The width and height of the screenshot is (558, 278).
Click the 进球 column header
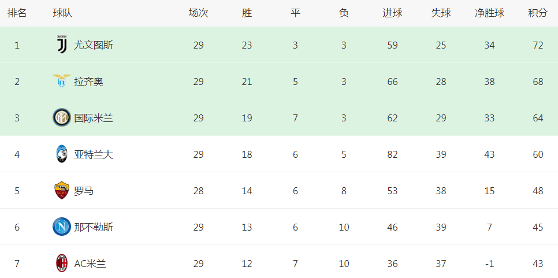tap(393, 13)
